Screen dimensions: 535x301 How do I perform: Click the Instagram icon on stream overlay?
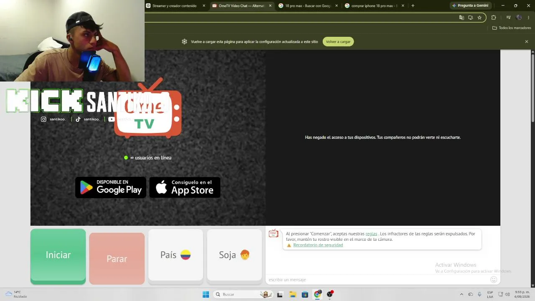(x=43, y=119)
